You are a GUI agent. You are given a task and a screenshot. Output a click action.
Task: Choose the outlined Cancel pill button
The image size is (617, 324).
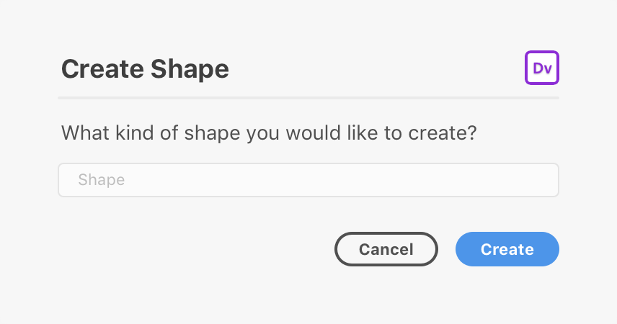(386, 249)
